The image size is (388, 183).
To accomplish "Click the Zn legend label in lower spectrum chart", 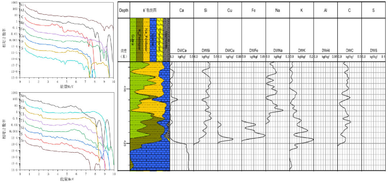I will pos(23,141).
